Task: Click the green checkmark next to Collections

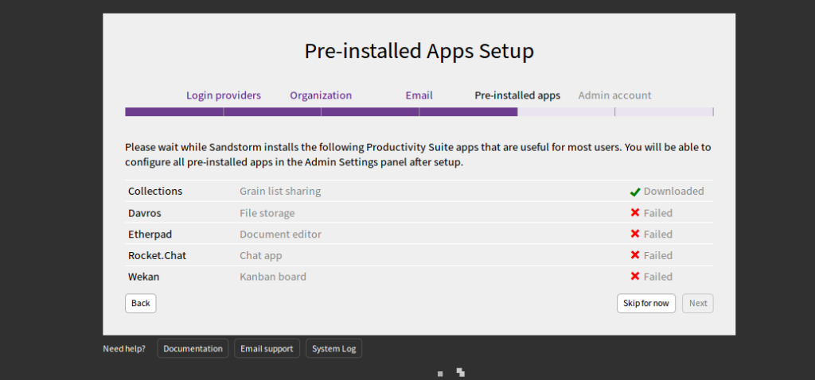Action: (634, 192)
